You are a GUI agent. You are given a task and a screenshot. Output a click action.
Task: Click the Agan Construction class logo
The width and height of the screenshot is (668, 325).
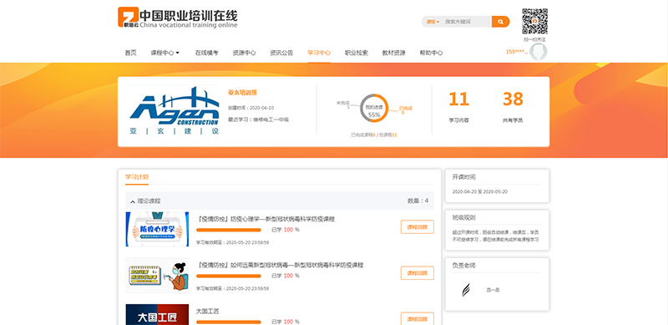click(x=175, y=110)
